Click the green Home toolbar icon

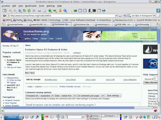coord(25,11)
